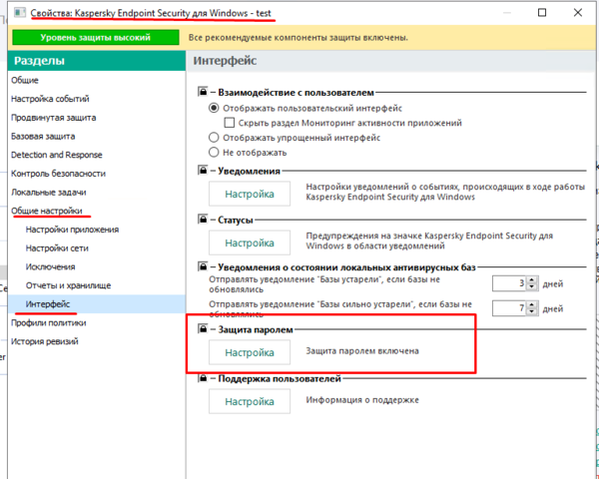
Task: Click the 7 days input field
Action: (509, 308)
